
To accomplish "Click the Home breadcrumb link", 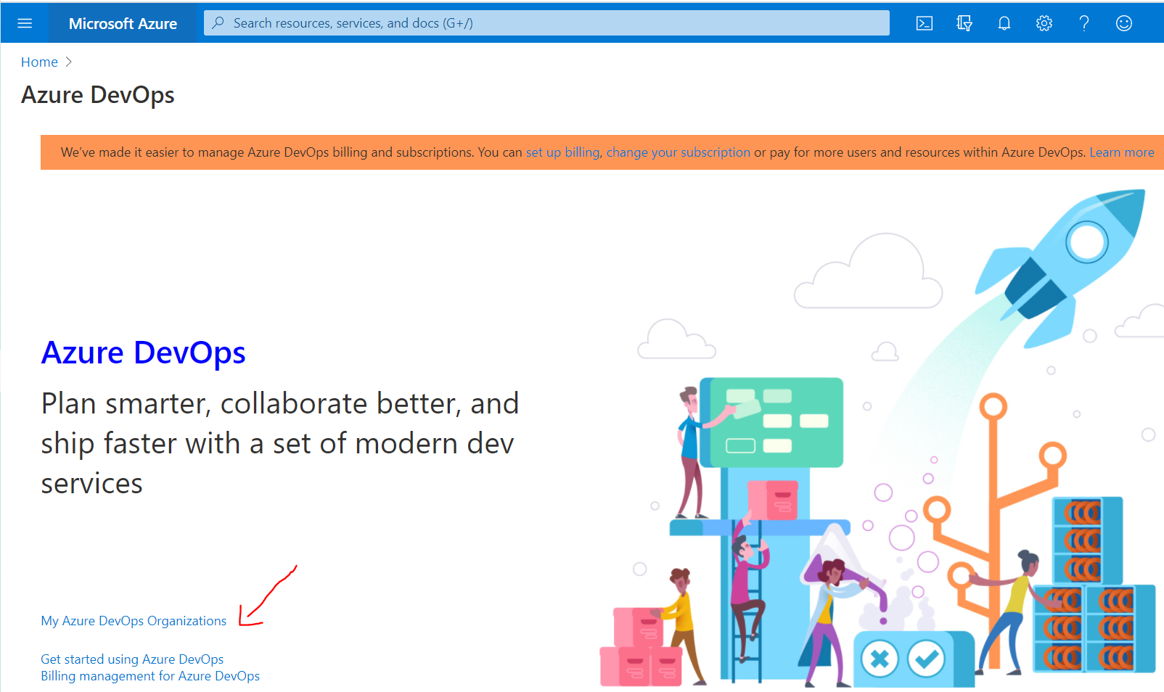I will click(x=39, y=62).
